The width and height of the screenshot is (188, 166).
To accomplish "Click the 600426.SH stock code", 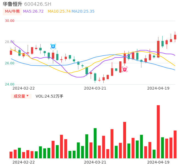I will (x=38, y=4).
